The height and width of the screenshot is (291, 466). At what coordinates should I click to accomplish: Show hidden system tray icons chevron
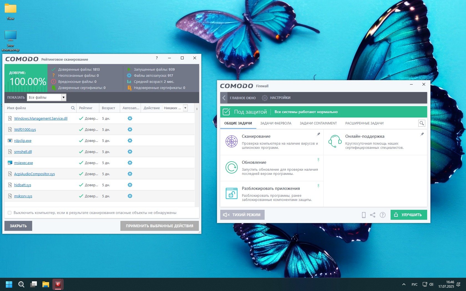404,284
